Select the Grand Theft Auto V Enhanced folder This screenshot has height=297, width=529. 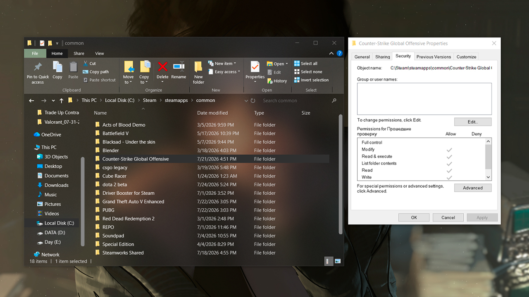133,202
